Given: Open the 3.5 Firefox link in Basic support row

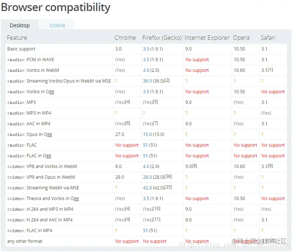Looking at the screenshot, I should tap(146, 49).
